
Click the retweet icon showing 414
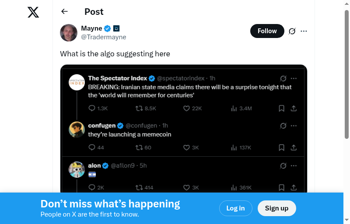(139, 187)
